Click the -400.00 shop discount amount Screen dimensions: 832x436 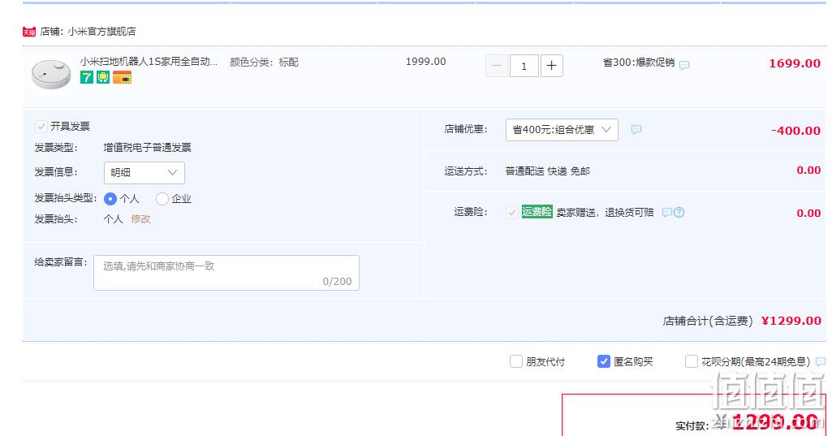(796, 131)
